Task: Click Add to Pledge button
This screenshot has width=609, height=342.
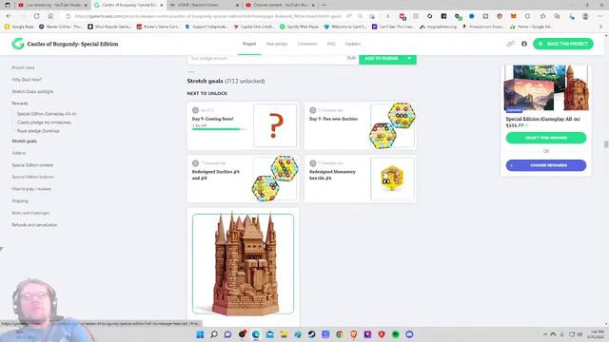Action: [387, 59]
